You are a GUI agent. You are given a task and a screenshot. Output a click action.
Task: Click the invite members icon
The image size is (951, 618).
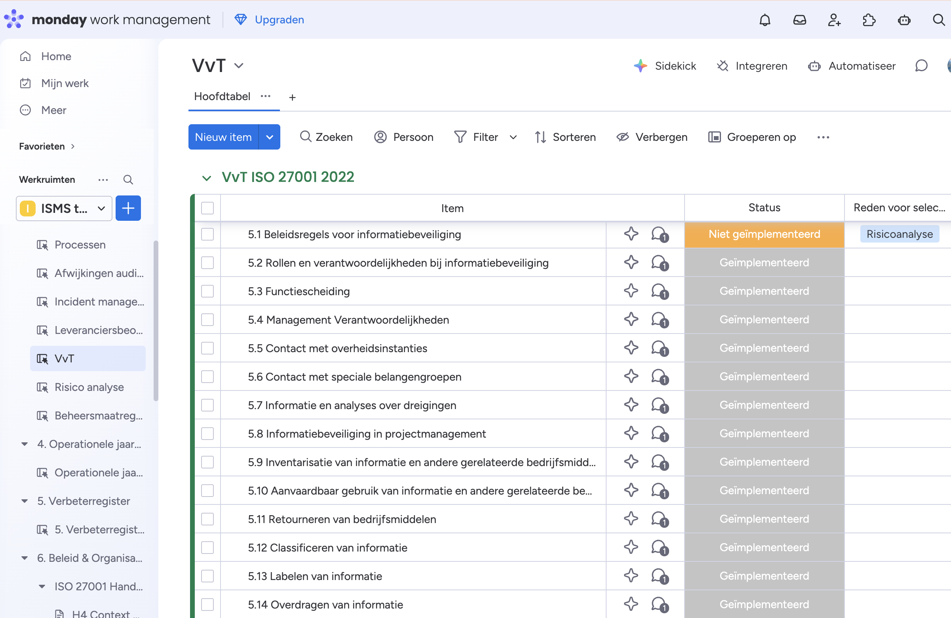(834, 20)
